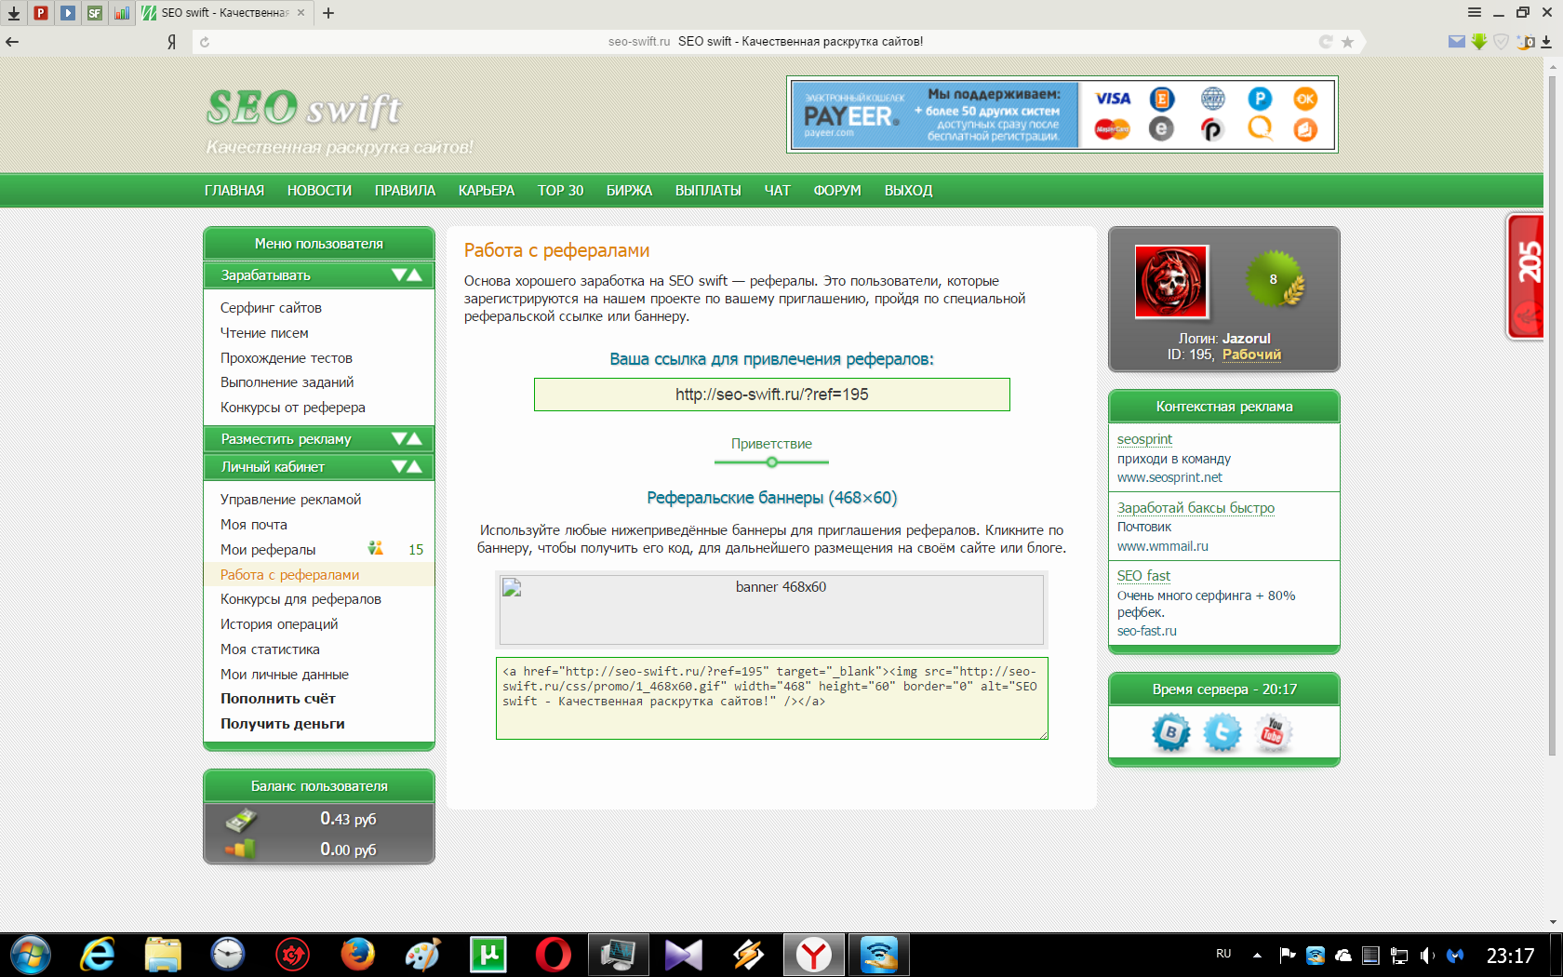Switch to the pinned red P tab
The image size is (1563, 977).
coord(41,13)
